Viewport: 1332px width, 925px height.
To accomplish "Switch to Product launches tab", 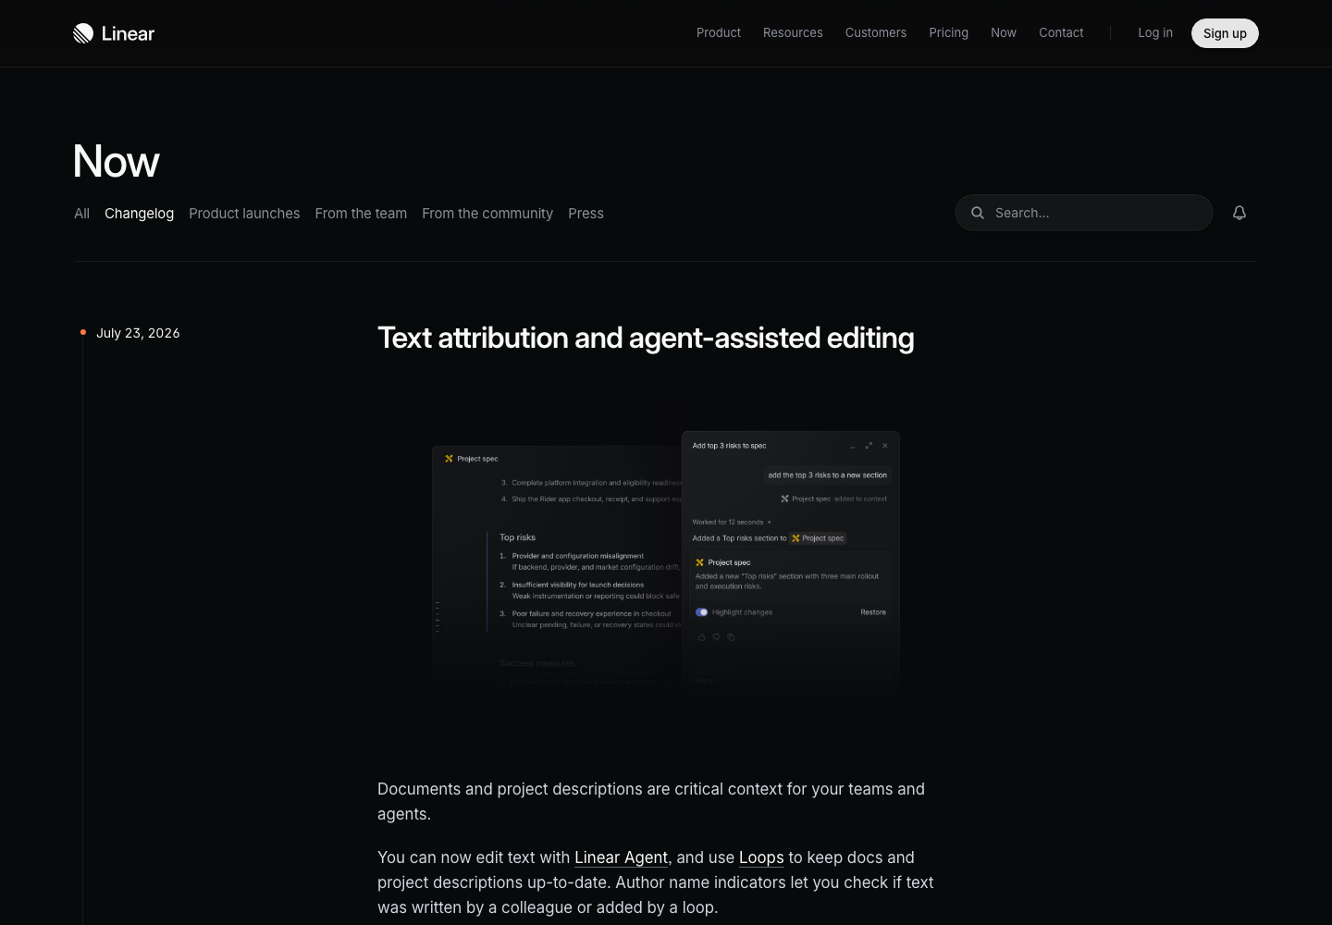I will tap(244, 214).
